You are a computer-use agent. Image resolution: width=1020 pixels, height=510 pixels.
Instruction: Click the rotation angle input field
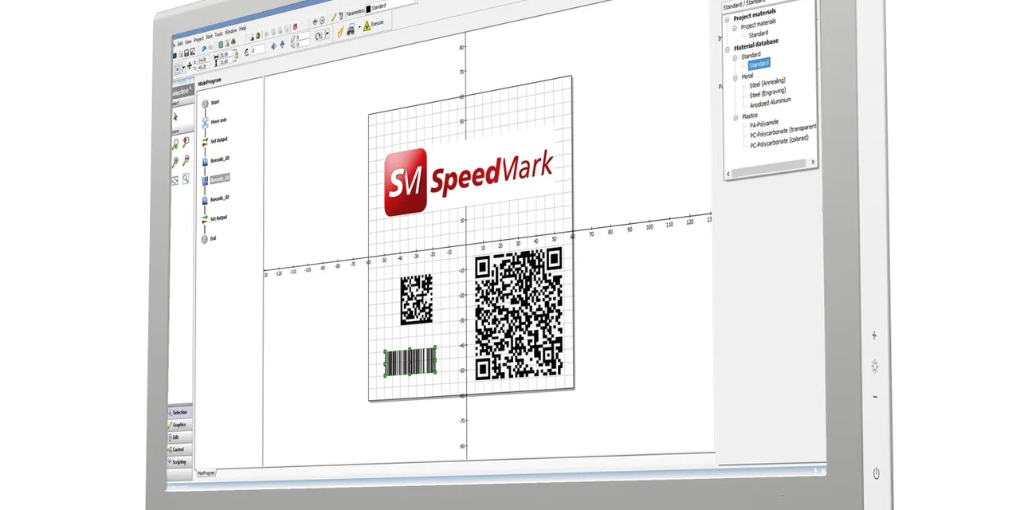click(257, 49)
